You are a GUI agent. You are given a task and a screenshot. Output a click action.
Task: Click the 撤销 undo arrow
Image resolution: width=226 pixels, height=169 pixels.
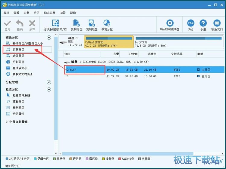tap(20, 23)
